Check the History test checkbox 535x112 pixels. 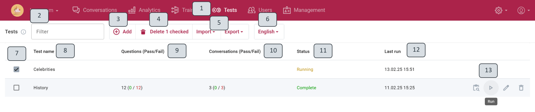16,88
